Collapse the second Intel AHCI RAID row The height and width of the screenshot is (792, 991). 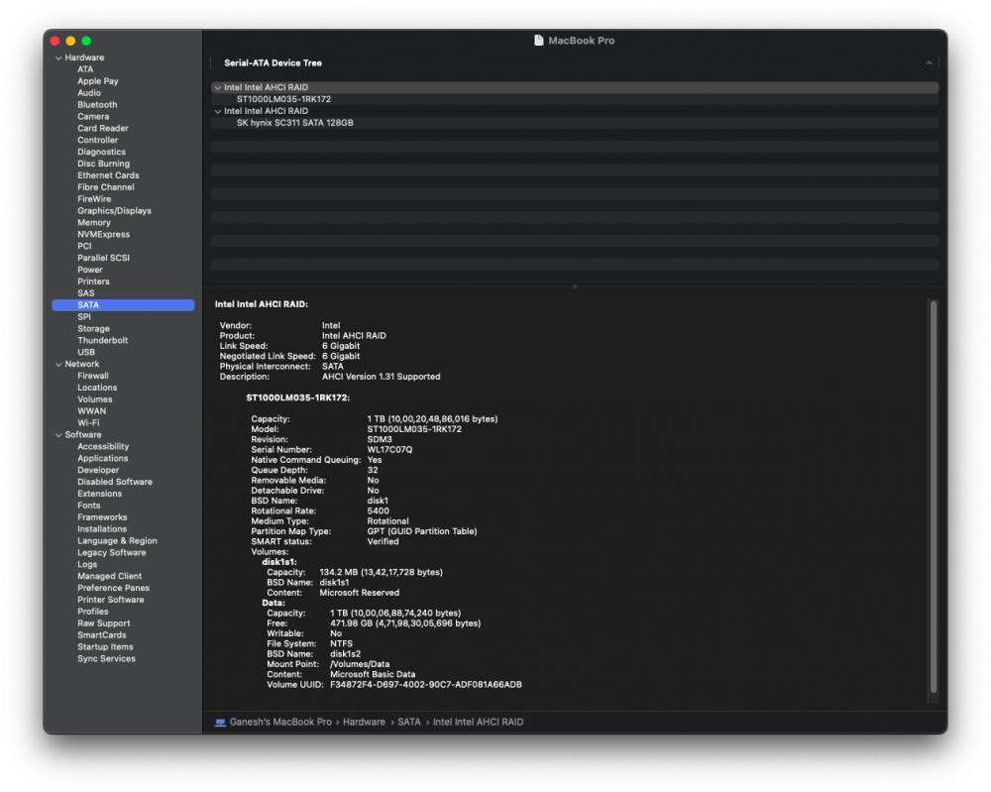(x=218, y=111)
